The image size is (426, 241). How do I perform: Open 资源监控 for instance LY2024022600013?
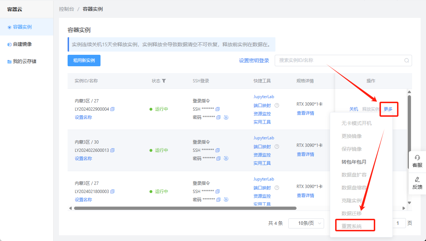pos(262,155)
